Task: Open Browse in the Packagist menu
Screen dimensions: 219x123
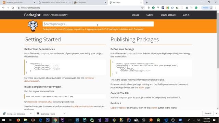Action: click(x=136, y=15)
